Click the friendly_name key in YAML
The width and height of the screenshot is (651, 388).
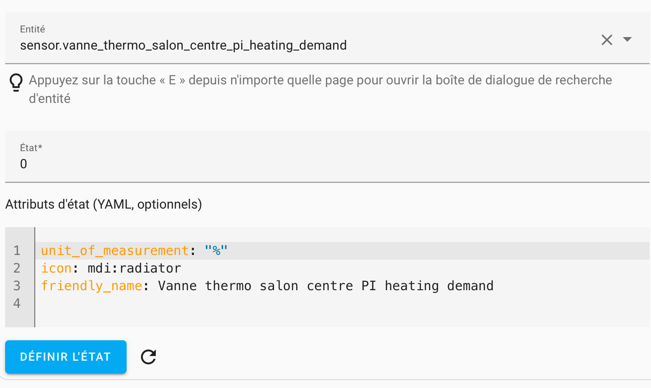pos(91,286)
